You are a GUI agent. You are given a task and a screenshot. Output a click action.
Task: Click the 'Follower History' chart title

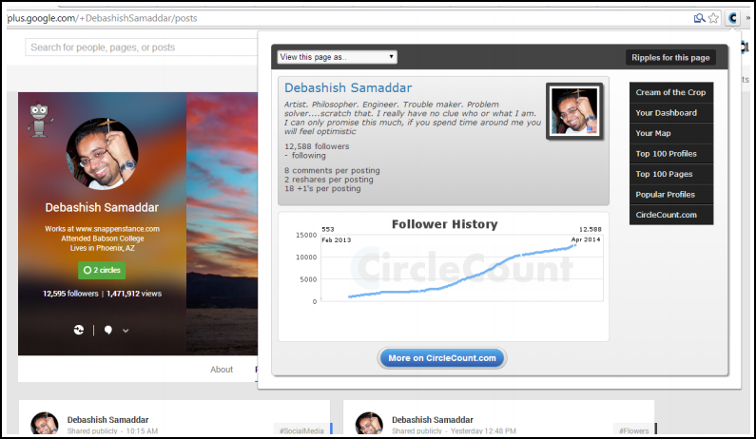tap(444, 224)
